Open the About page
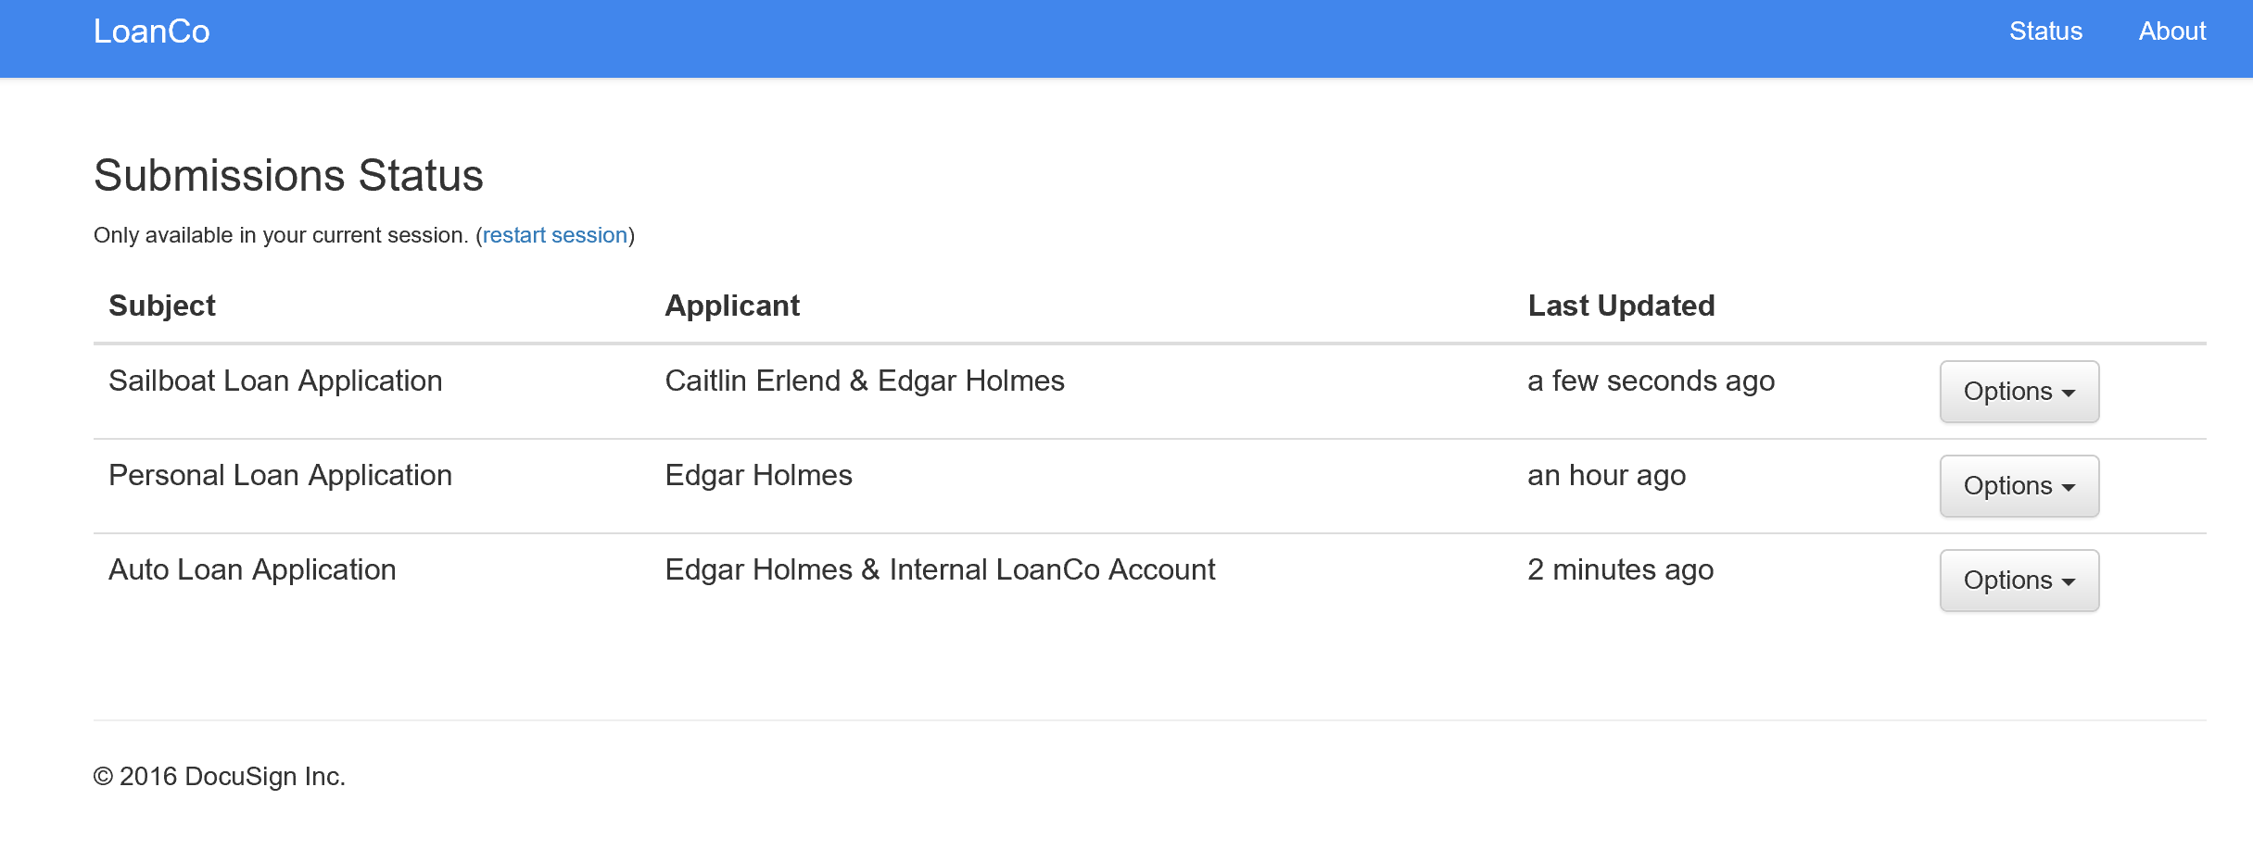Image resolution: width=2253 pixels, height=862 pixels. 2171,31
